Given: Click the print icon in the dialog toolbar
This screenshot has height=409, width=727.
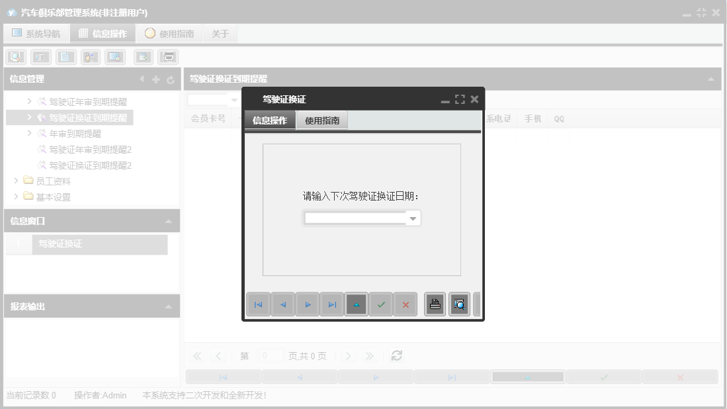Looking at the screenshot, I should pyautogui.click(x=435, y=304).
